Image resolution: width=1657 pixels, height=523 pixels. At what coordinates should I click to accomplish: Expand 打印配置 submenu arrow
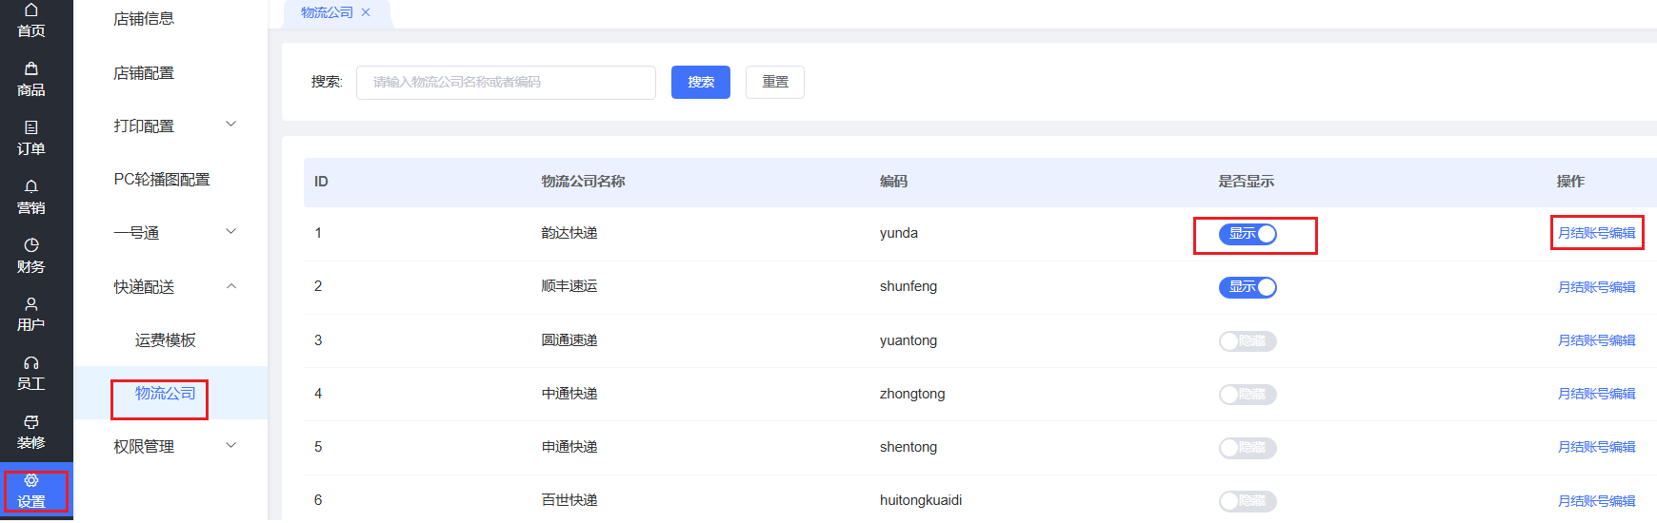[230, 125]
